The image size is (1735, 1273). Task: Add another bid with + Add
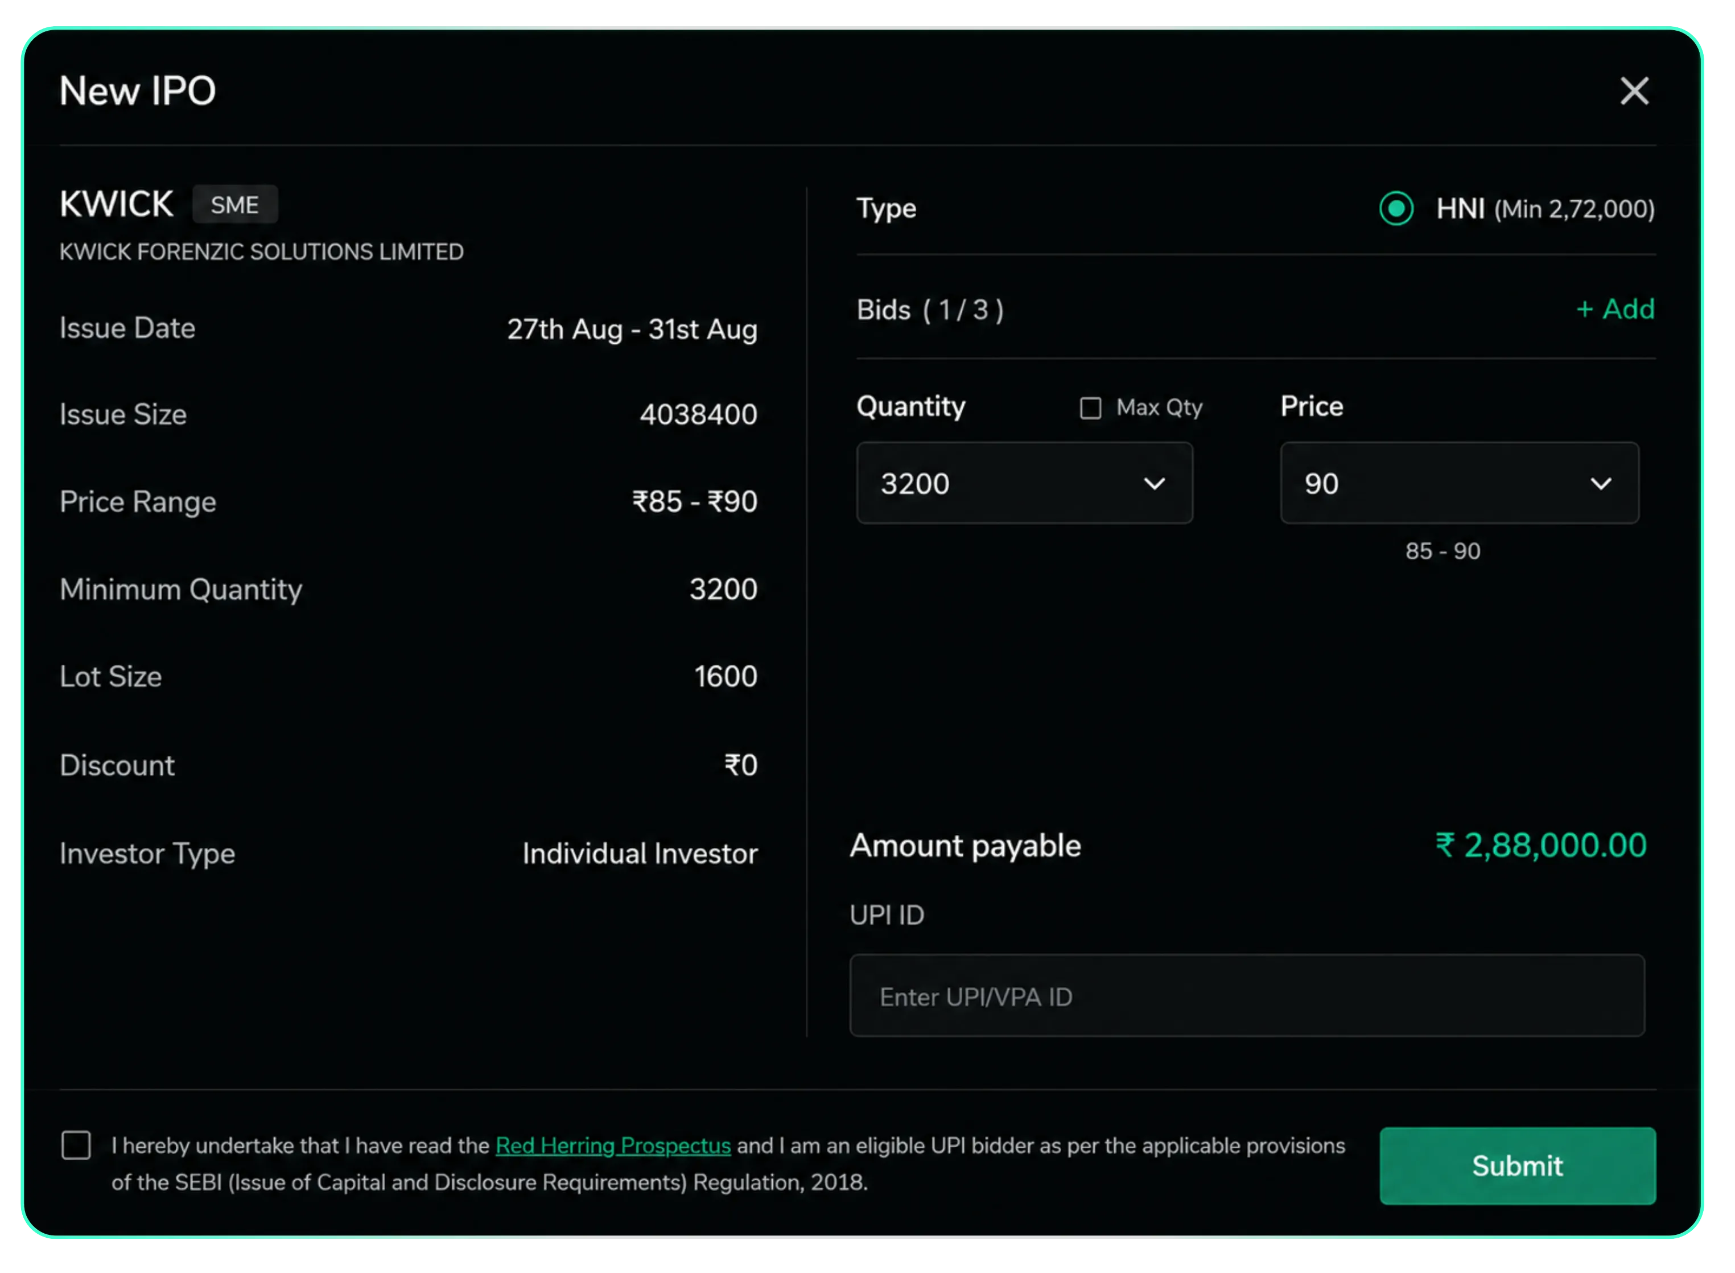1615,309
